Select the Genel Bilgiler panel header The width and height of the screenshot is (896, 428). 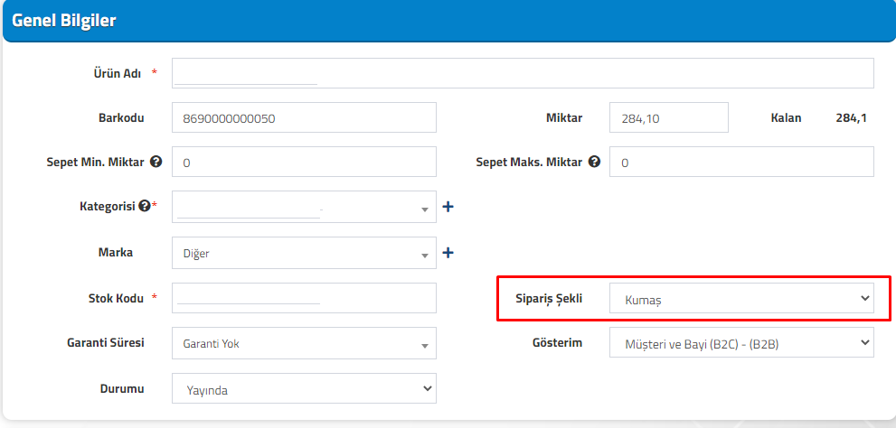pos(448,21)
